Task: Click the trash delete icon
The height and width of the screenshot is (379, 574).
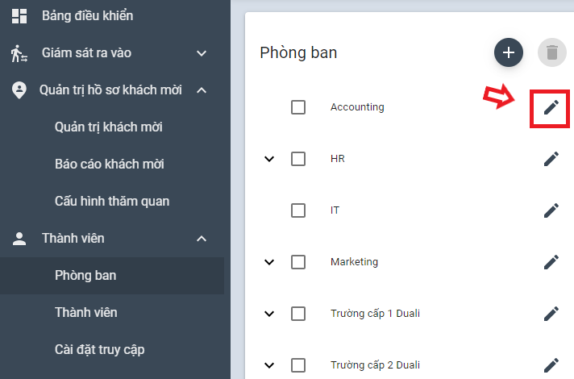Action: click(x=551, y=53)
